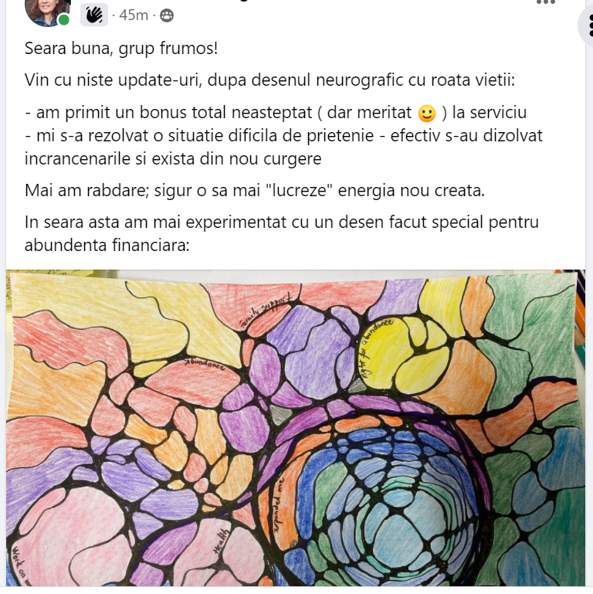Click the partially visible round button at right edge
Viewport: 593px width, 594px height.
(x=586, y=25)
